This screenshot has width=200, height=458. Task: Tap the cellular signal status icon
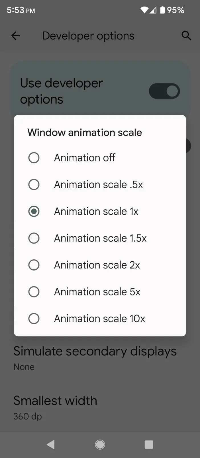coord(153,10)
